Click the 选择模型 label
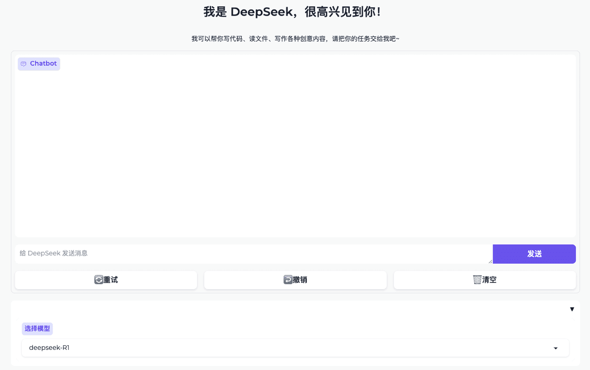 pos(37,329)
